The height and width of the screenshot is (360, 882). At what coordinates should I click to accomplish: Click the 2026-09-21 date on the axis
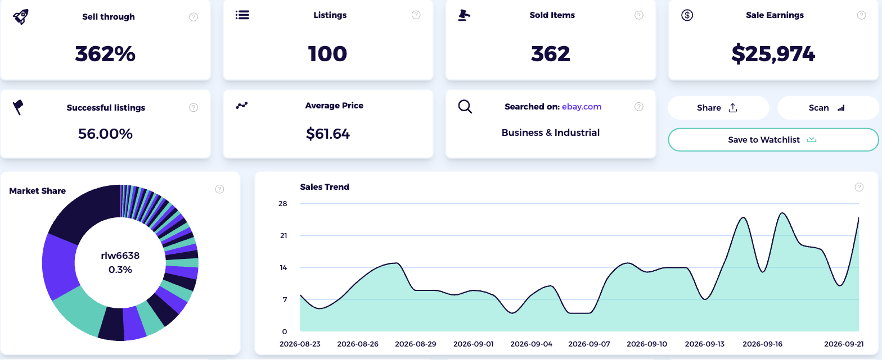[844, 344]
